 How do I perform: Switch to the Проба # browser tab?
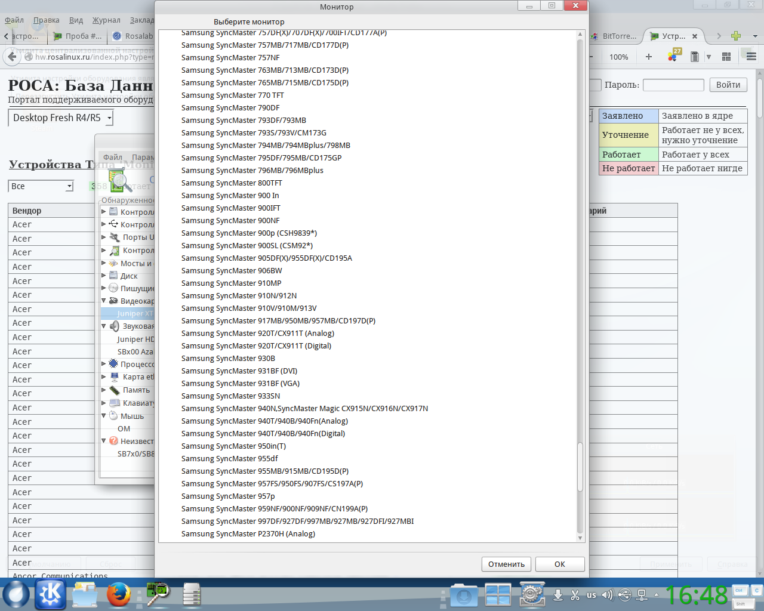tap(78, 36)
